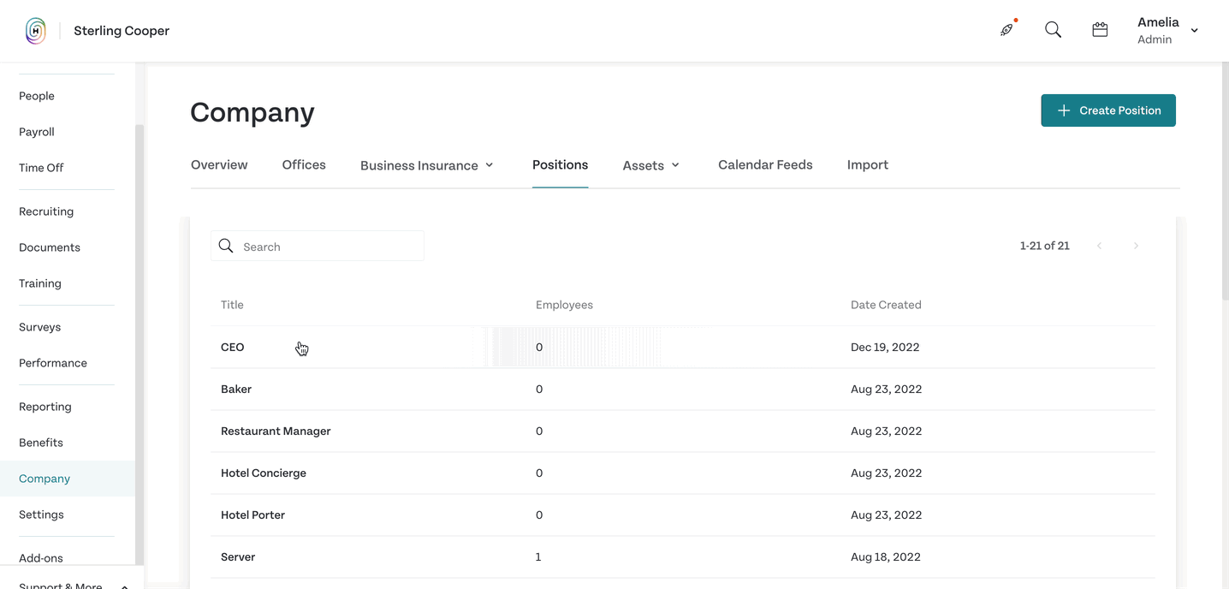Select the Import tab
1229x589 pixels.
coord(868,164)
